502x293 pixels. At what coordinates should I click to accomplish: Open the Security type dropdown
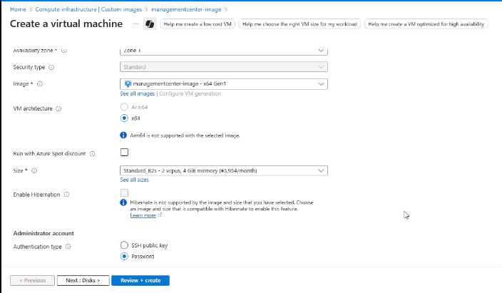pos(224,67)
